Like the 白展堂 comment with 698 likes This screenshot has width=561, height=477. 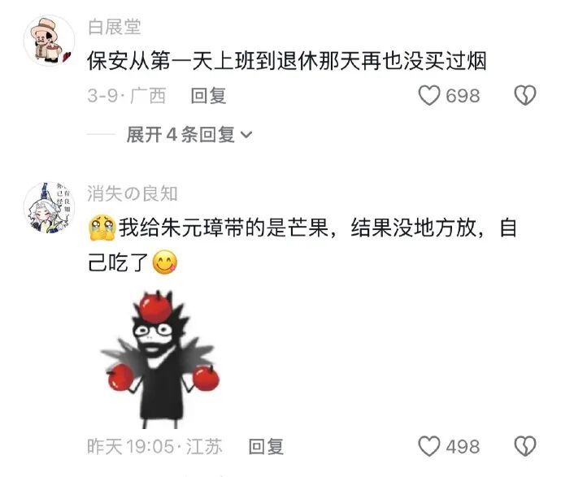coord(429,95)
